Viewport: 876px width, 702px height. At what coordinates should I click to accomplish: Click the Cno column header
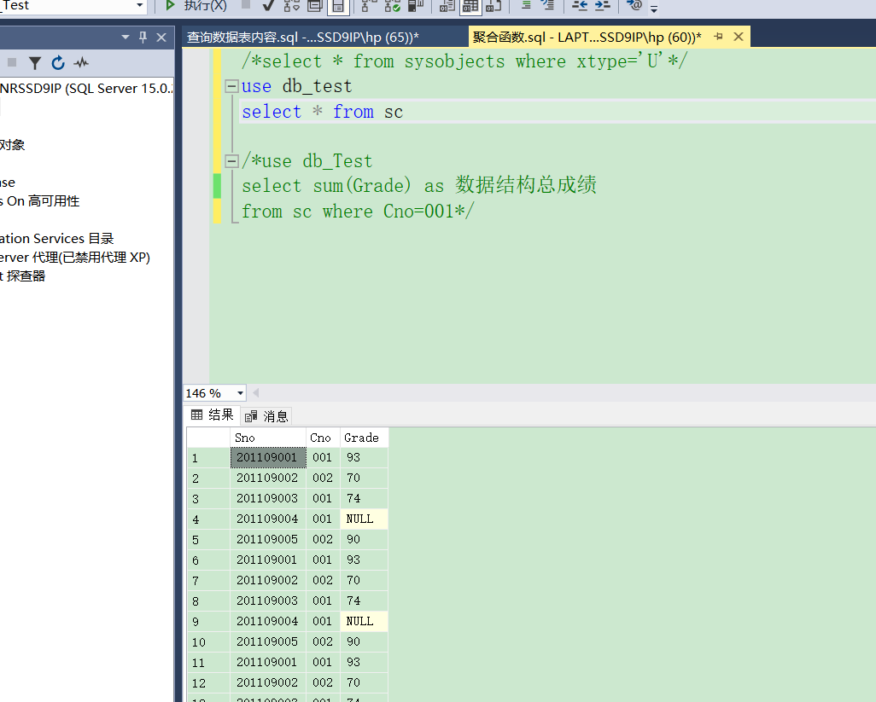(x=323, y=438)
